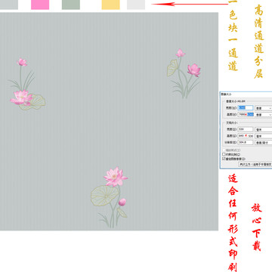The height and width of the screenshot is (272, 272).
Task: Click the document width field showing 530
Action: click(x=246, y=129)
